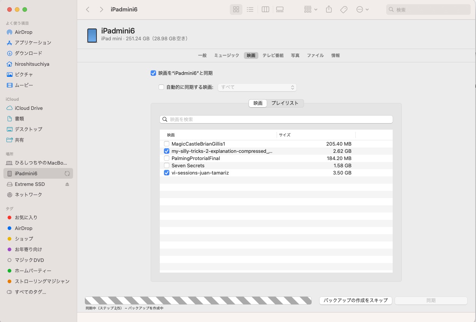The image size is (476, 322).
Task: Switch to the ミュージック tab
Action: pos(226,56)
